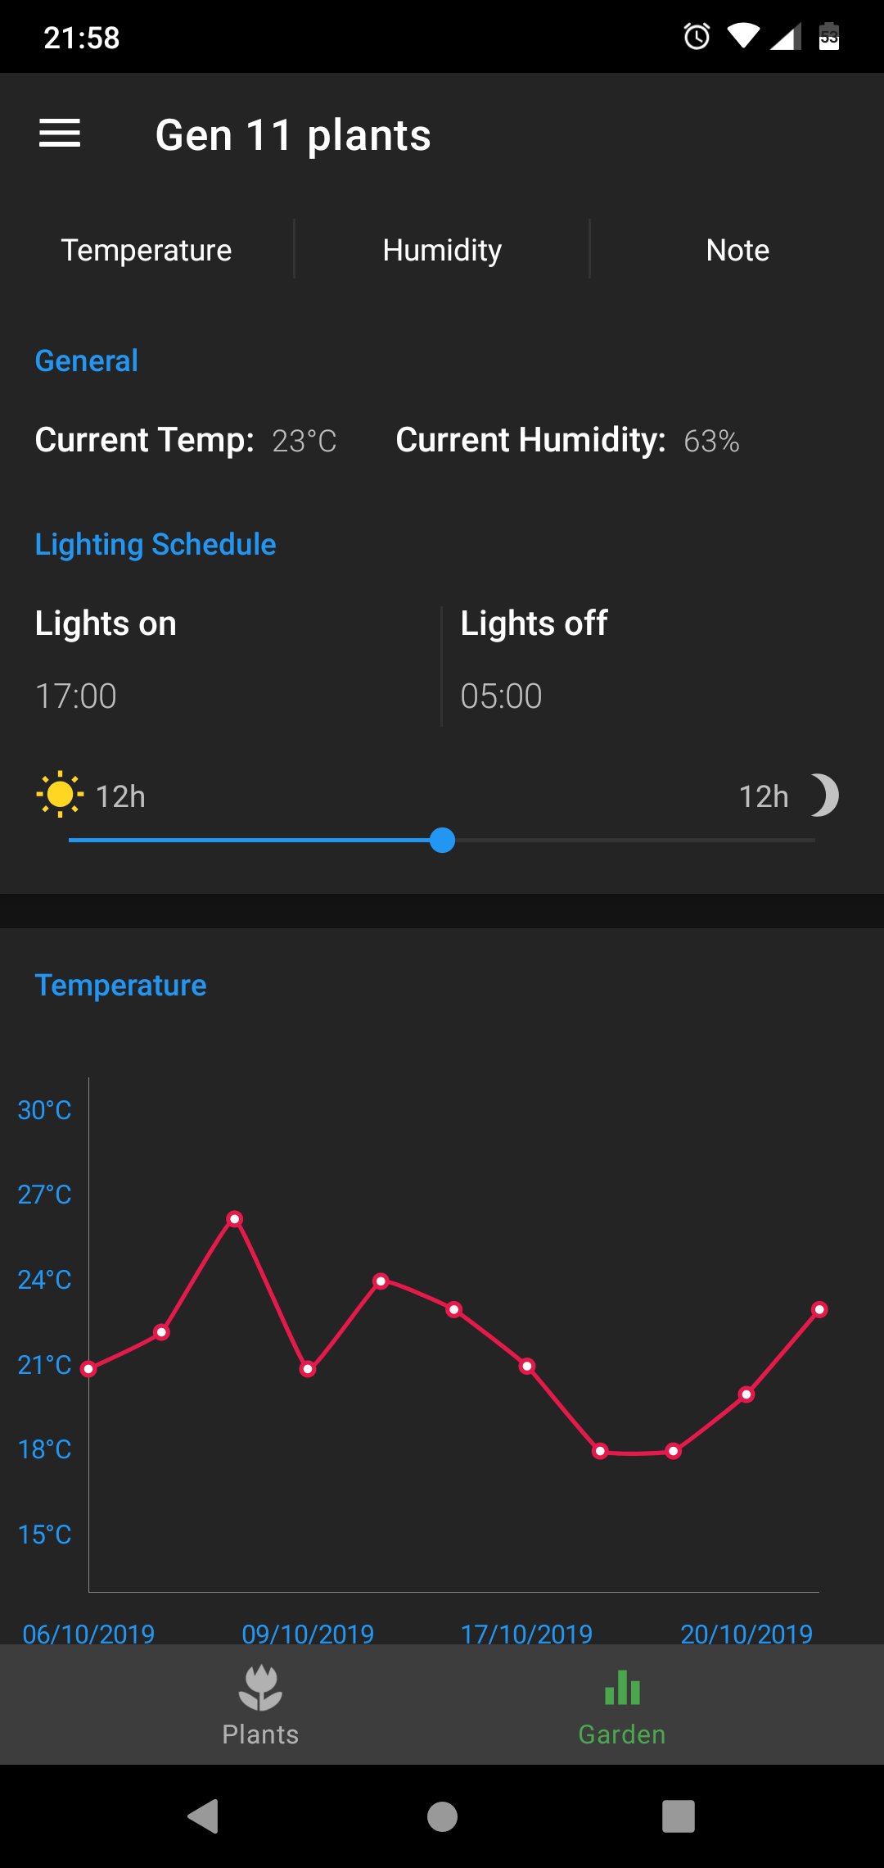The height and width of the screenshot is (1868, 884).
Task: Select the Garden bar chart icon
Action: (622, 1689)
